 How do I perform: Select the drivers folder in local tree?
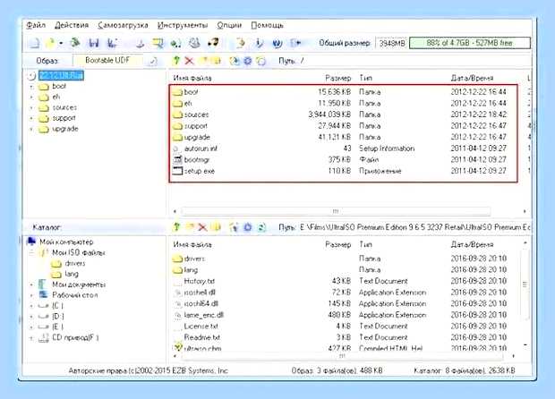click(x=75, y=263)
